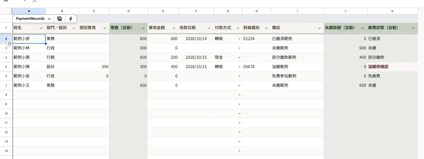Click the table view grid icon
Screen dimensions: 424x159
59,19
